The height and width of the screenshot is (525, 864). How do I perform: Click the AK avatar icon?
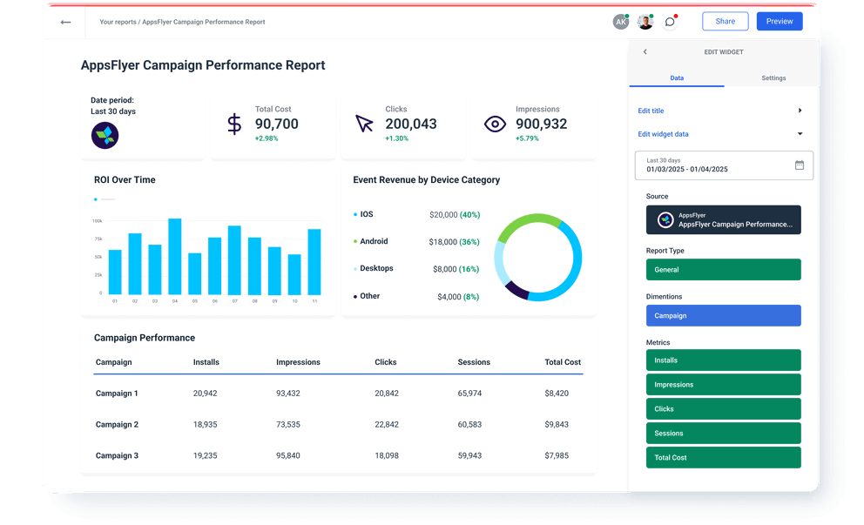click(x=621, y=21)
